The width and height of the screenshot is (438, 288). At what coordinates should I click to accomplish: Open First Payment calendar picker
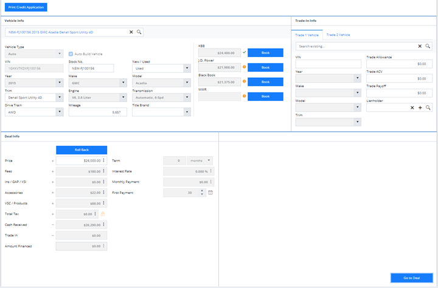[210, 192]
